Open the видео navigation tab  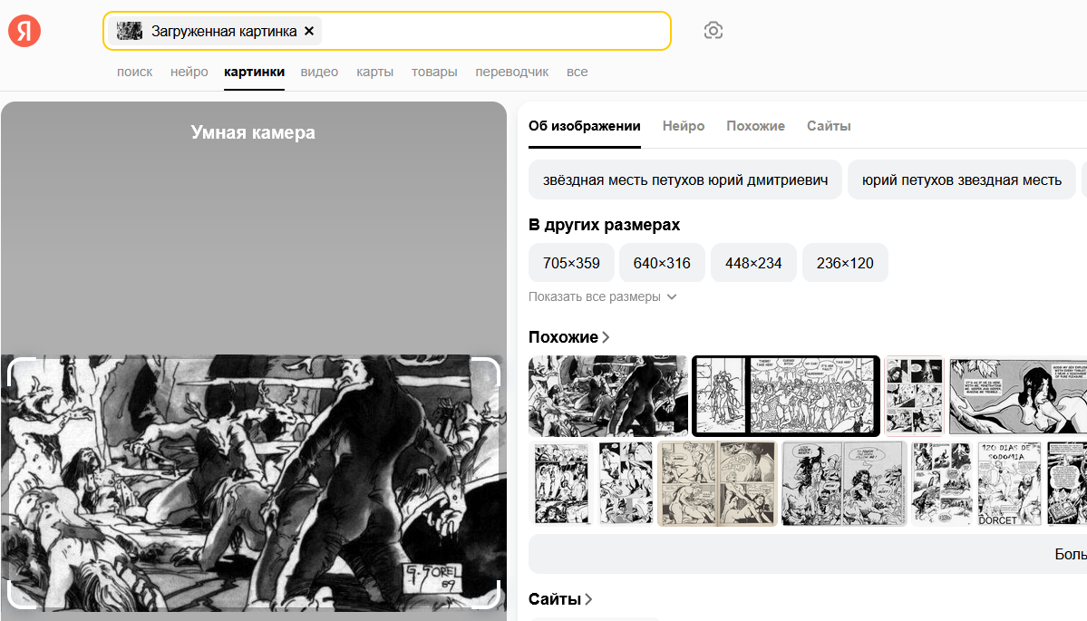320,73
